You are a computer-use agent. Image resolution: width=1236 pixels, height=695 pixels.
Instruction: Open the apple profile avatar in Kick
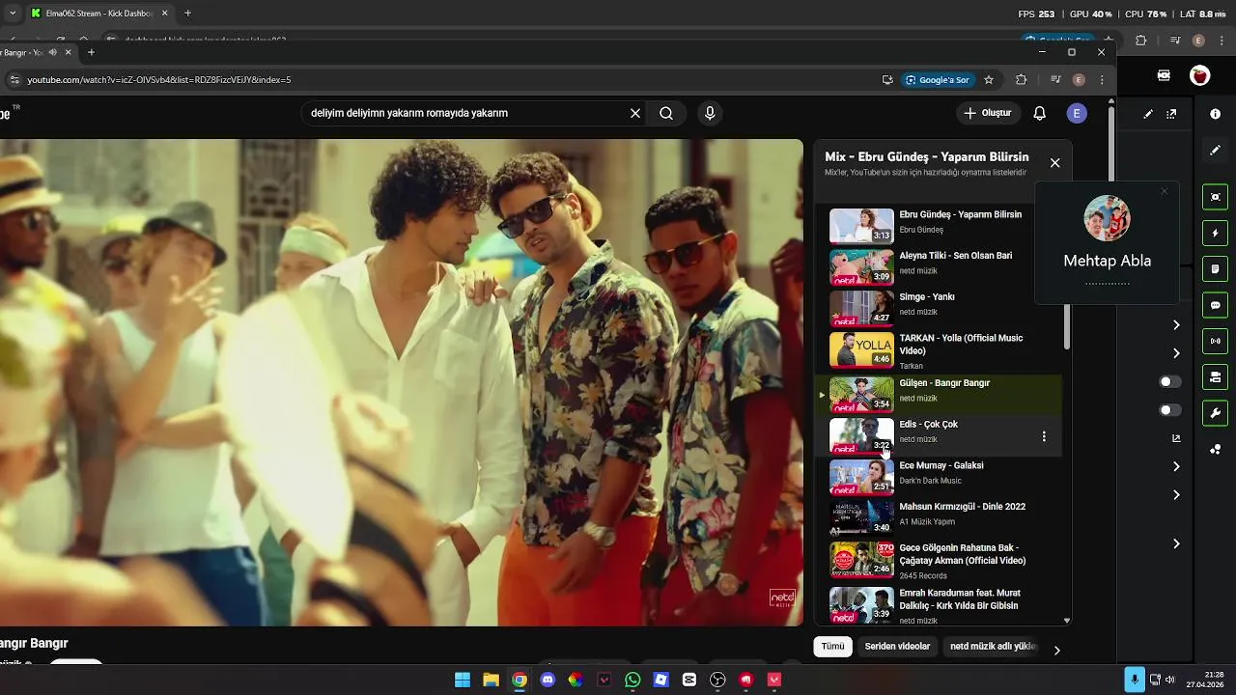(1199, 75)
